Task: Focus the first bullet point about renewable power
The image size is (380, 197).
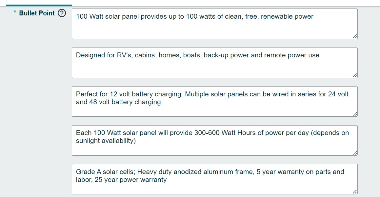Action: coord(215,24)
